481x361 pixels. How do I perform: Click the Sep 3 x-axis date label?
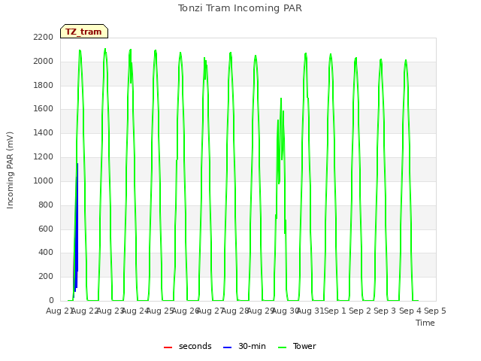pos(385,311)
